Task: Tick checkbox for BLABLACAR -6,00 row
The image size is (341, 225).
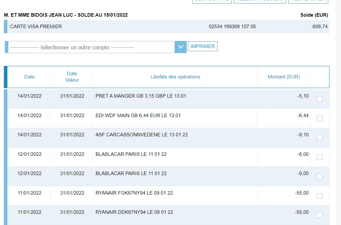Action: coord(320,157)
